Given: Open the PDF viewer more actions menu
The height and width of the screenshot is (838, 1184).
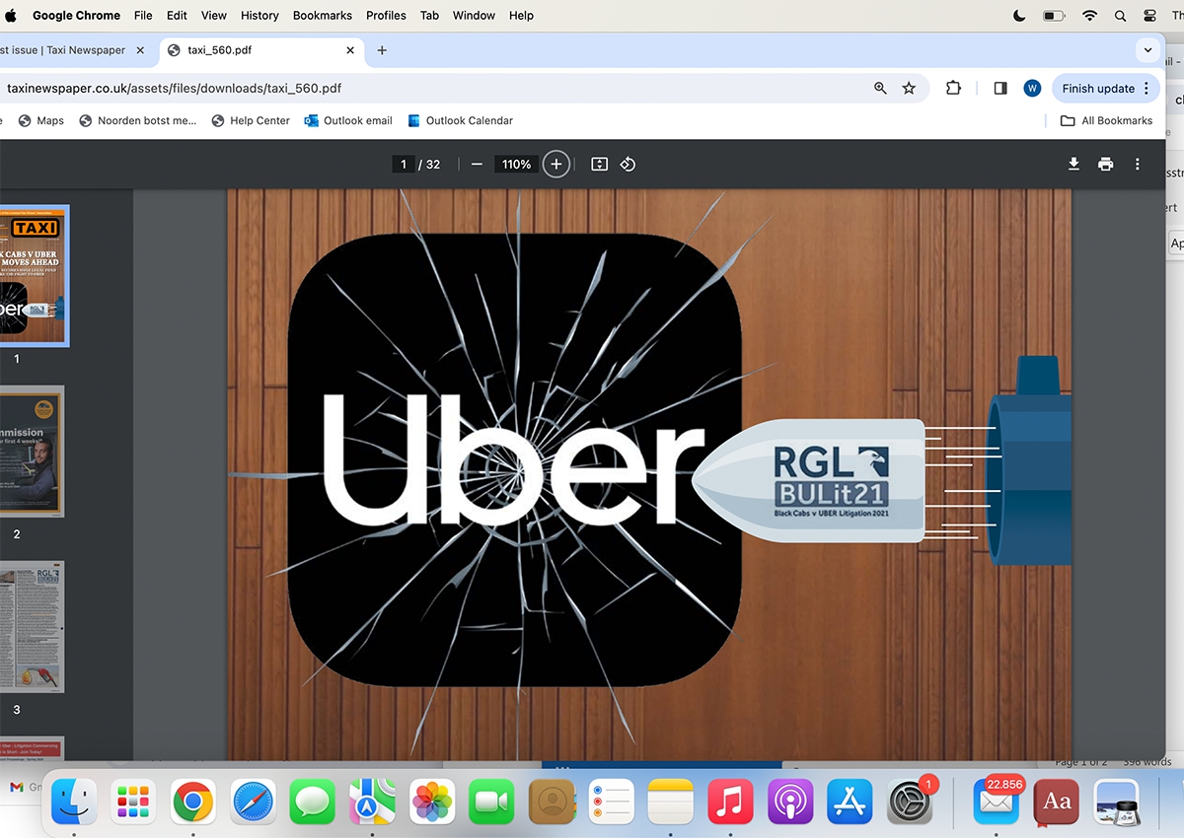Looking at the screenshot, I should pos(1138,165).
